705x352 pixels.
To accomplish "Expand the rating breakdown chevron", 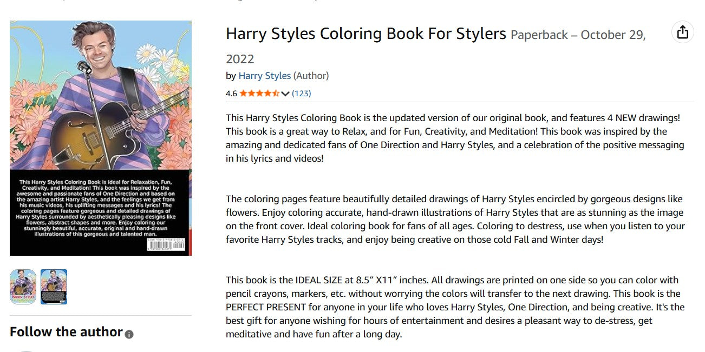I will 285,94.
